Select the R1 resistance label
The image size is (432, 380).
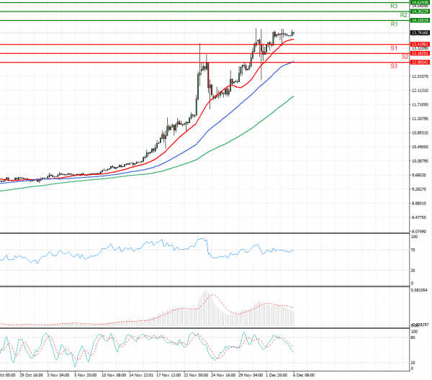(395, 24)
